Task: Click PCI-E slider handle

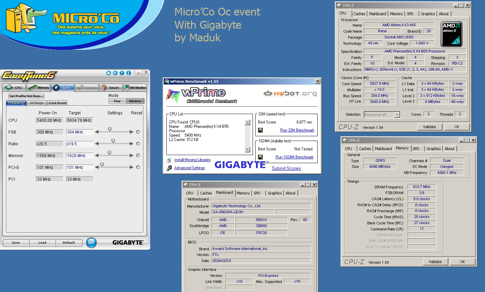Action: coord(102,165)
